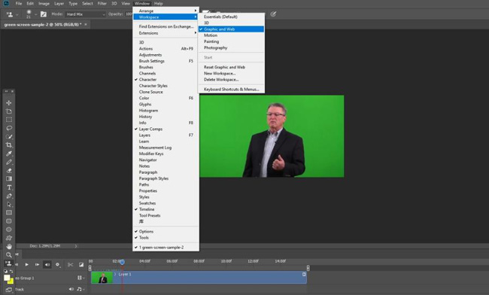The image size is (489, 295).
Task: Toggle the brush settings panel icon
Action: click(x=44, y=14)
